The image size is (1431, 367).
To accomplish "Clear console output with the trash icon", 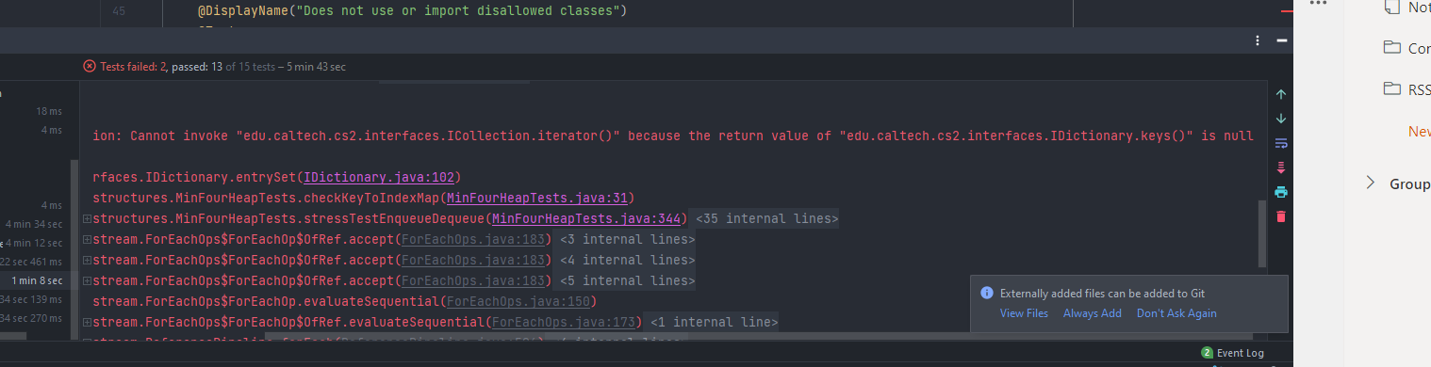I will [x=1280, y=216].
